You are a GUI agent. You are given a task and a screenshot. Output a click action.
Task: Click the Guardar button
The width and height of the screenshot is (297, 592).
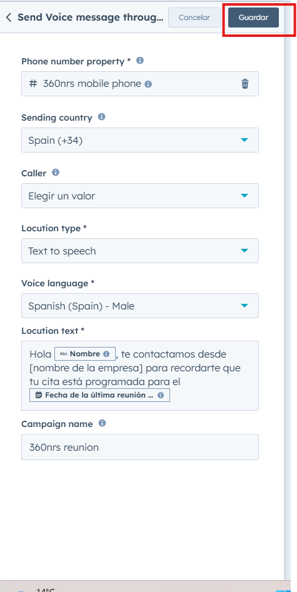tap(254, 18)
